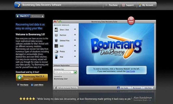Open the Support header menu item
The image size is (173, 104).
point(128,5)
